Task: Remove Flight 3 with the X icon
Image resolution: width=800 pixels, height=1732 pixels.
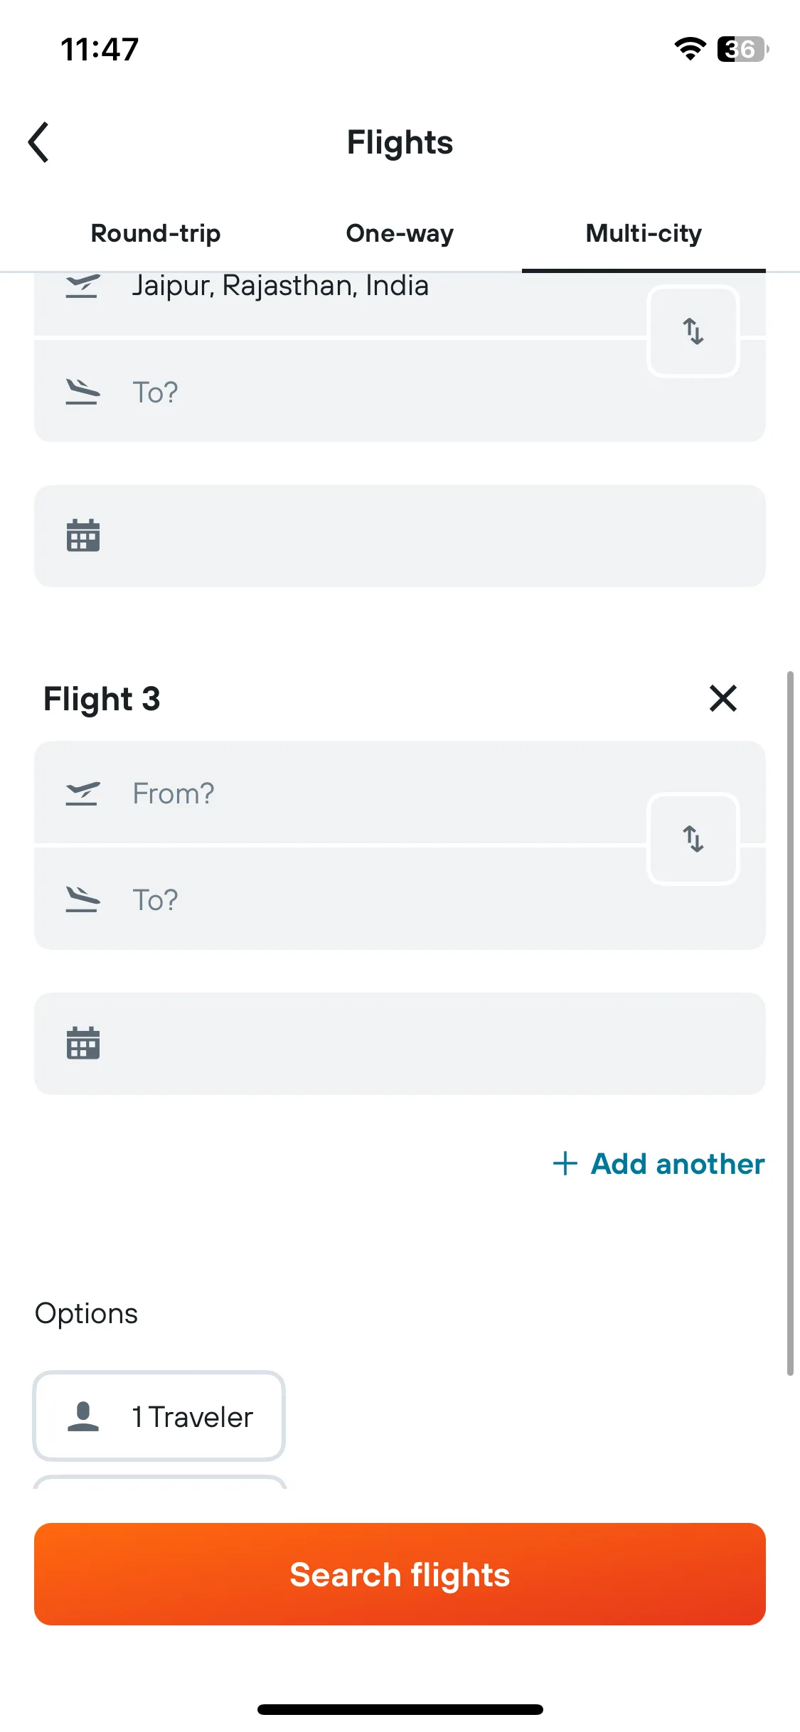Action: (723, 698)
